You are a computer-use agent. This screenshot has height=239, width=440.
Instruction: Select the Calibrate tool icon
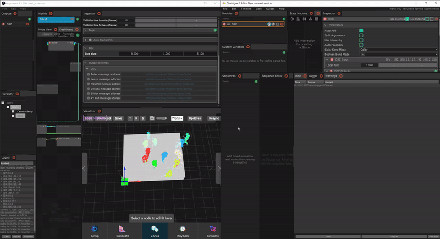coord(123,230)
